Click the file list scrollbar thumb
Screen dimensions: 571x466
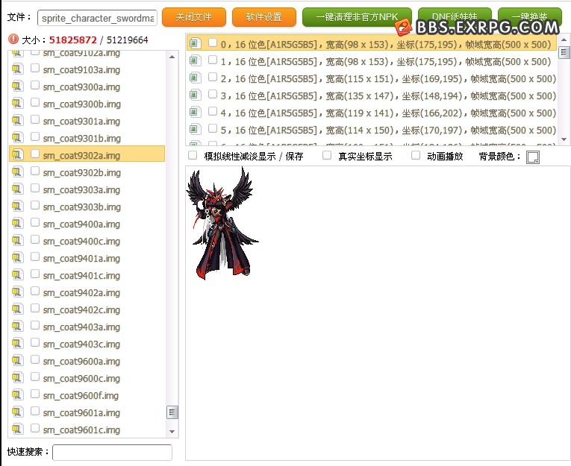click(x=172, y=412)
